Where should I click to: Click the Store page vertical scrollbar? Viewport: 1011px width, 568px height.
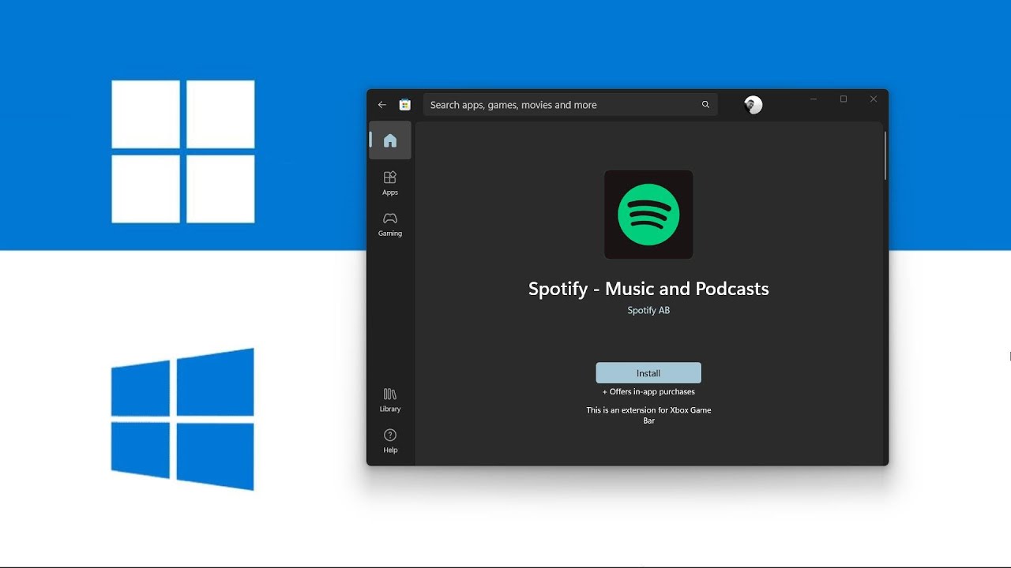[885, 155]
